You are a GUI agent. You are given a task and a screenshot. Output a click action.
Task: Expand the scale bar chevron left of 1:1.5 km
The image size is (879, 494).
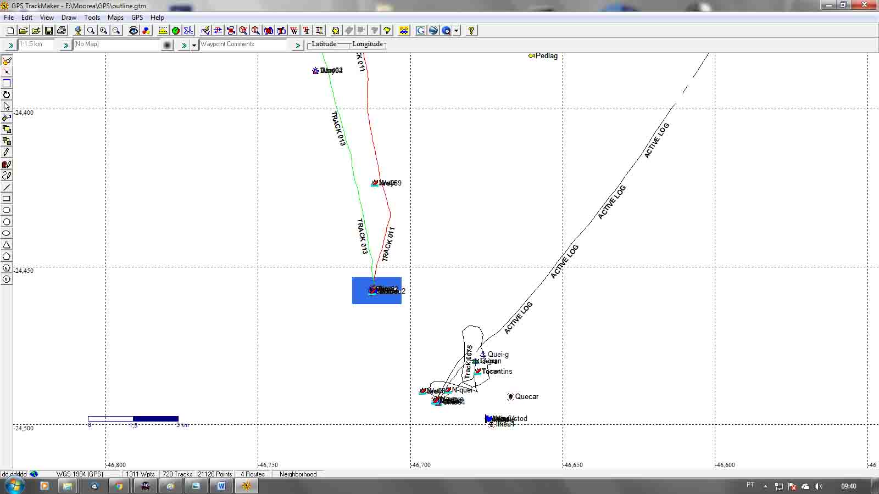(10, 45)
